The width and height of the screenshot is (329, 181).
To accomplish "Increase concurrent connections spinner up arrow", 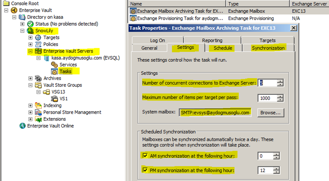I will tap(280, 81).
